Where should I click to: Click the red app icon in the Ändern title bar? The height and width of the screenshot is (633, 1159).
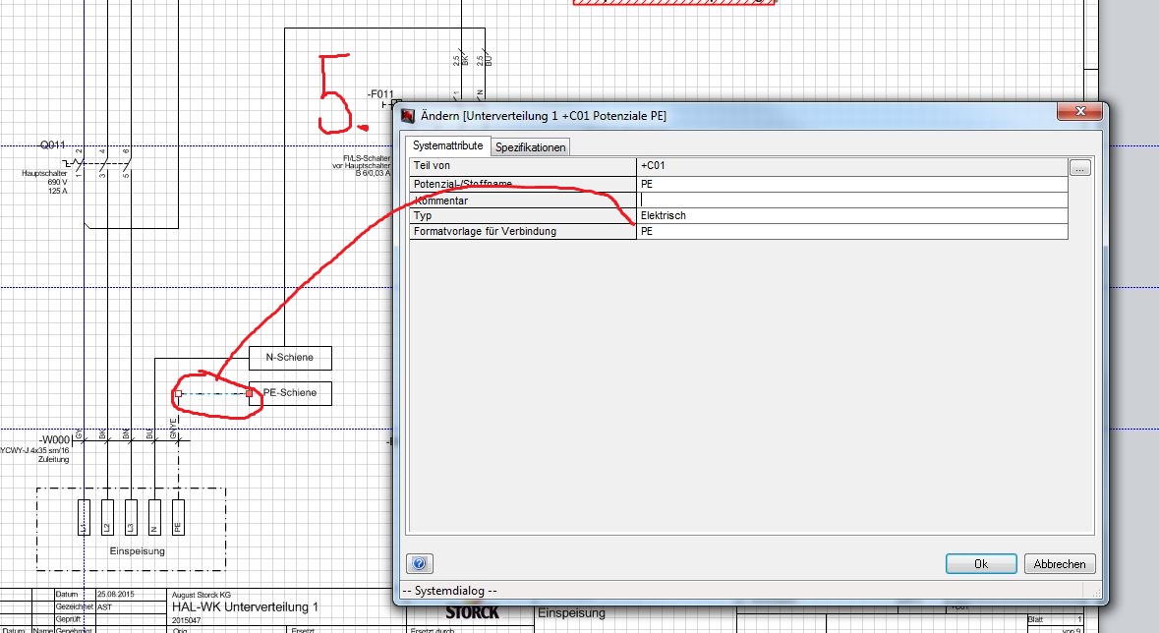[408, 116]
